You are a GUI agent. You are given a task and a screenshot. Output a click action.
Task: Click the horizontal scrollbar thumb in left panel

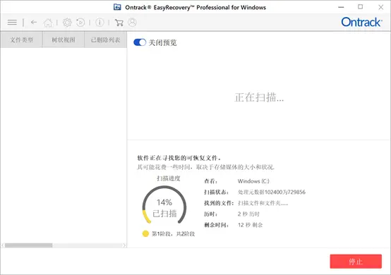pos(29,245)
